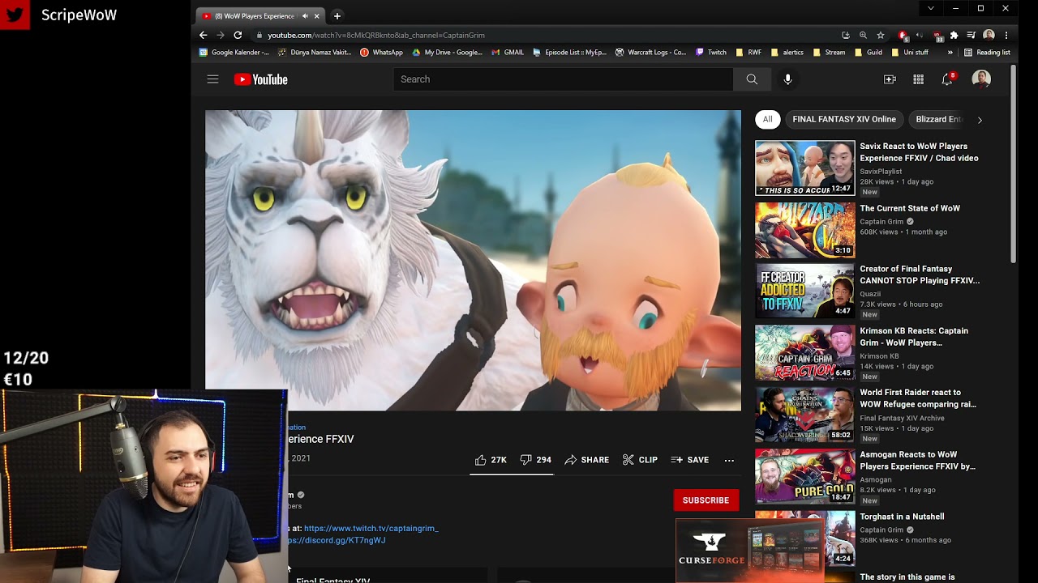Image resolution: width=1038 pixels, height=583 pixels.
Task: Open the Chrome three-dot menu
Action: pos(1006,35)
